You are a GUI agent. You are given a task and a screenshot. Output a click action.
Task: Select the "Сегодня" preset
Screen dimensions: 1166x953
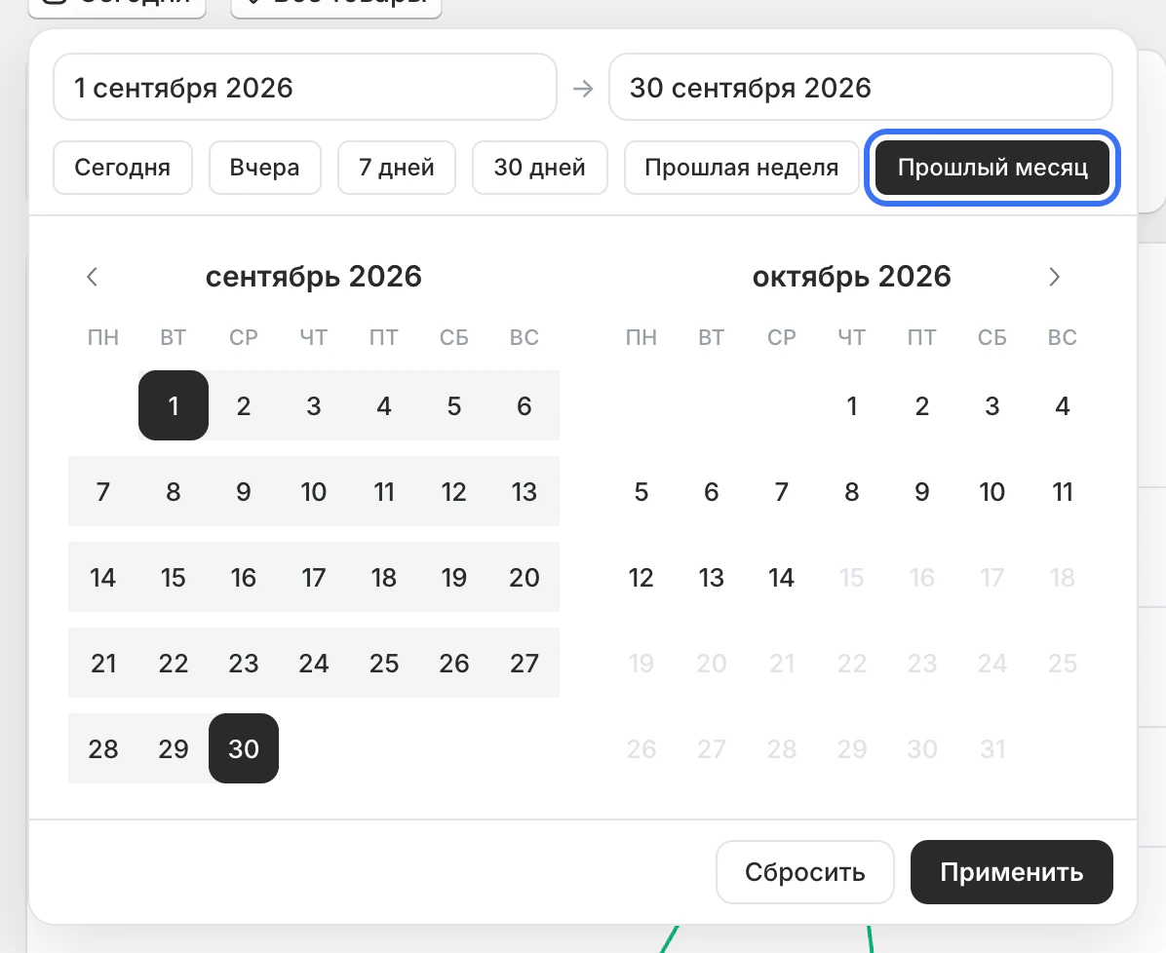coord(123,168)
